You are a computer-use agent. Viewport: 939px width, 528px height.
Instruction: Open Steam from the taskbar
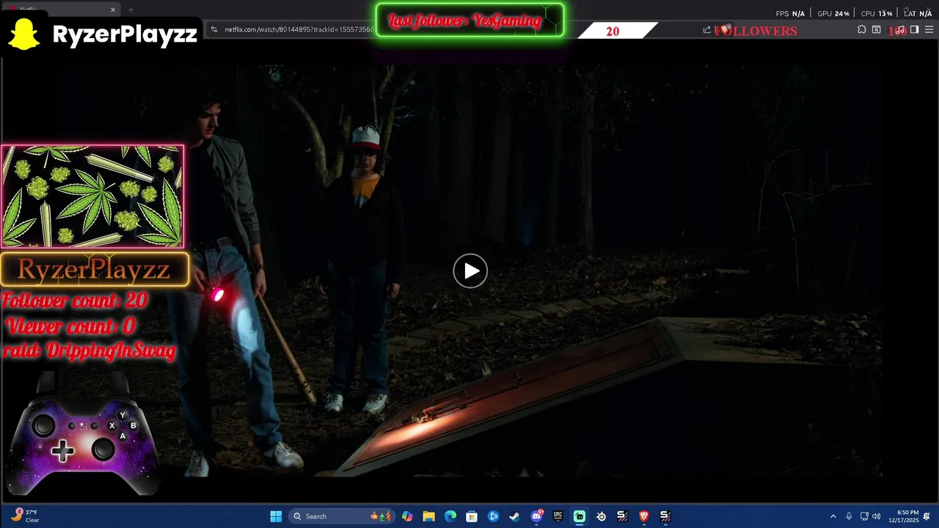[514, 516]
